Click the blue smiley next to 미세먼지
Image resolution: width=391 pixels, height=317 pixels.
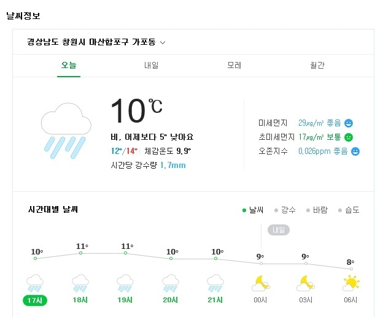[349, 123]
